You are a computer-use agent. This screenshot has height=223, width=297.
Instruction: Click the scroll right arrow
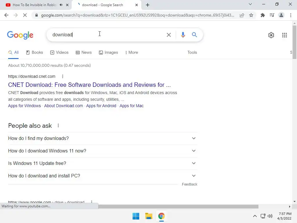click(x=289, y=206)
